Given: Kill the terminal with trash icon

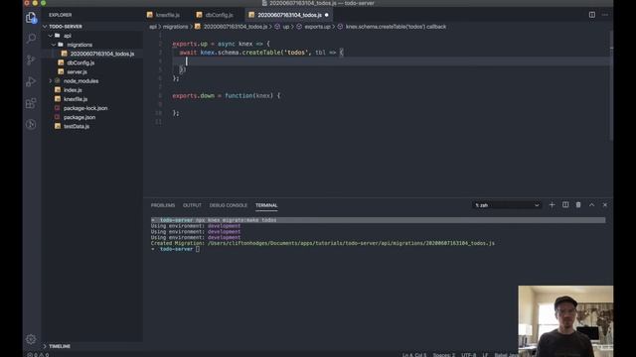Looking at the screenshot, I should 578,205.
